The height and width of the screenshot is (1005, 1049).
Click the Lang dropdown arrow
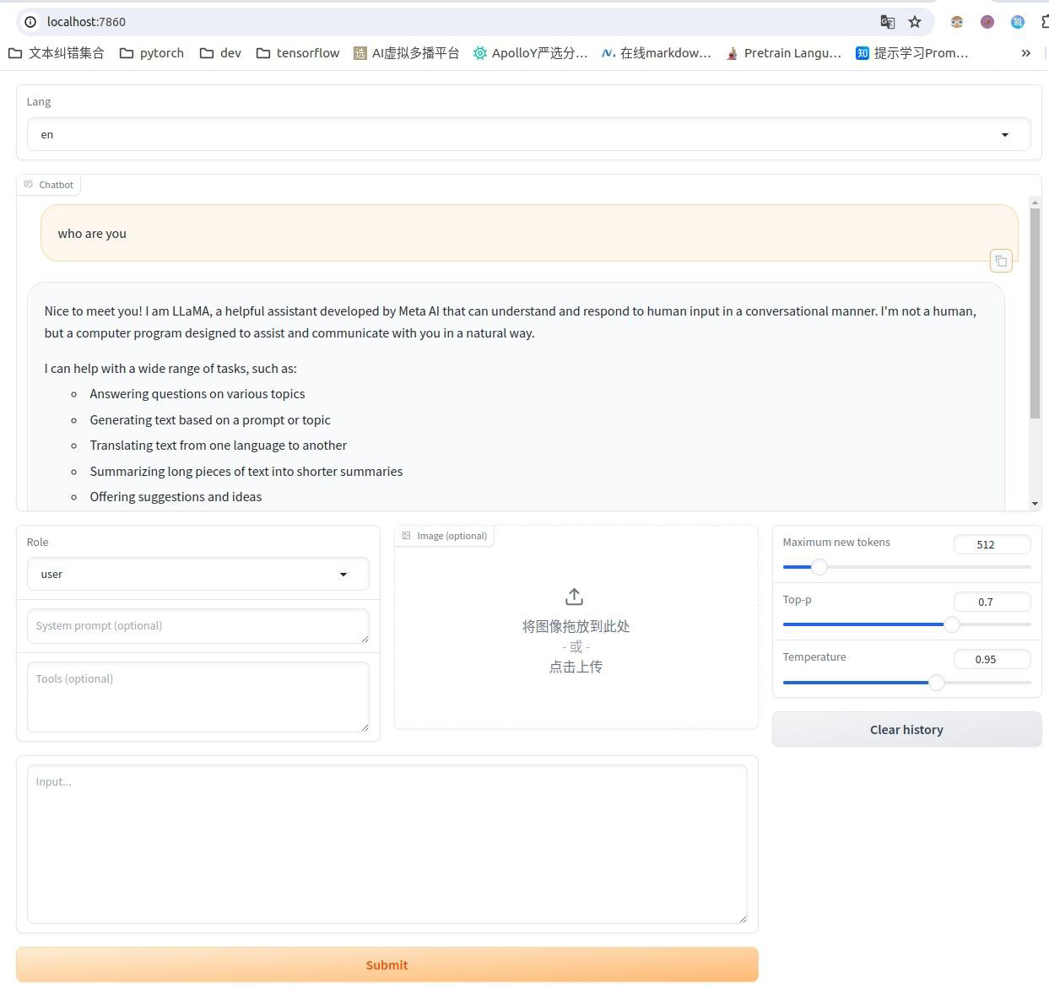click(x=1004, y=135)
